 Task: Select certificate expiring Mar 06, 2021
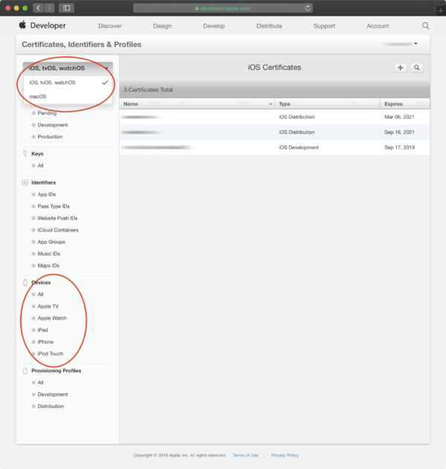(x=274, y=117)
